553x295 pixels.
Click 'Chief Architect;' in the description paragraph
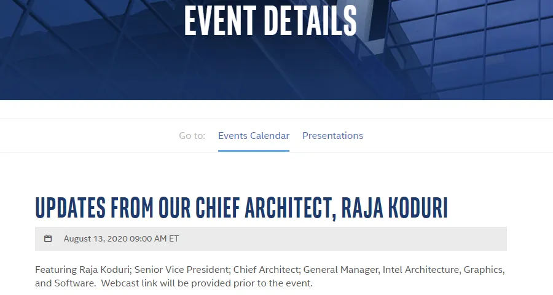point(266,270)
